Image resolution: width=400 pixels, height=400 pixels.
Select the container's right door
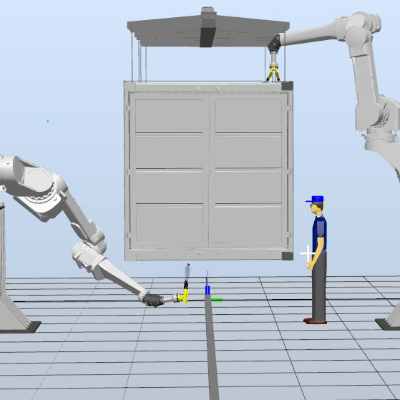point(248,170)
